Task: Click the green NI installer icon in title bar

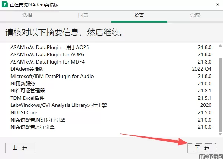Action: click(x=5, y=4)
